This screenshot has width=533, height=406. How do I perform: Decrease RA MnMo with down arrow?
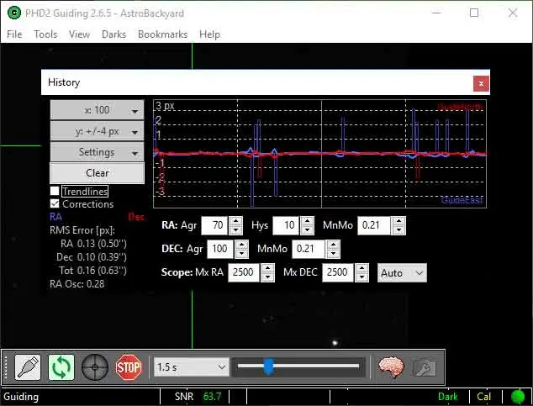(398, 230)
